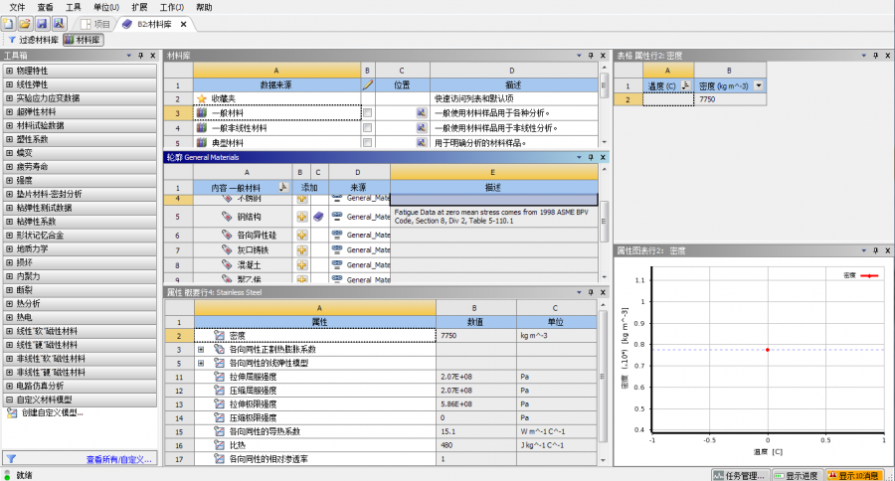
Task: Click the Save disk toolbar icon
Action: (x=42, y=24)
